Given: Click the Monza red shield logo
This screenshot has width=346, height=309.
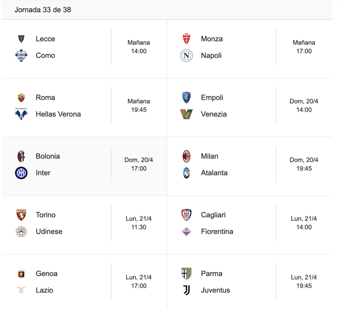Looking at the screenshot, I should [187, 39].
